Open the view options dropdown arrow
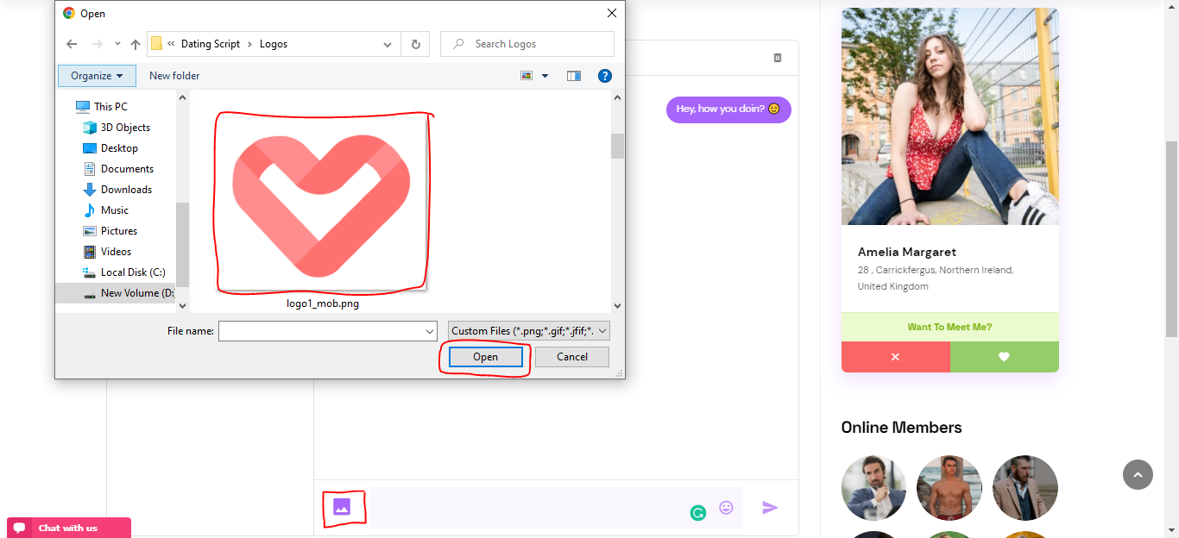Viewport: 1179px width, 538px height. coord(545,76)
